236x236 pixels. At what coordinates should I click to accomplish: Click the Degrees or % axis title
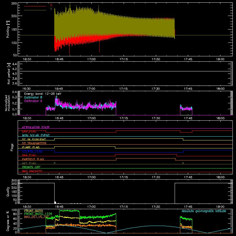click(x=8, y=221)
